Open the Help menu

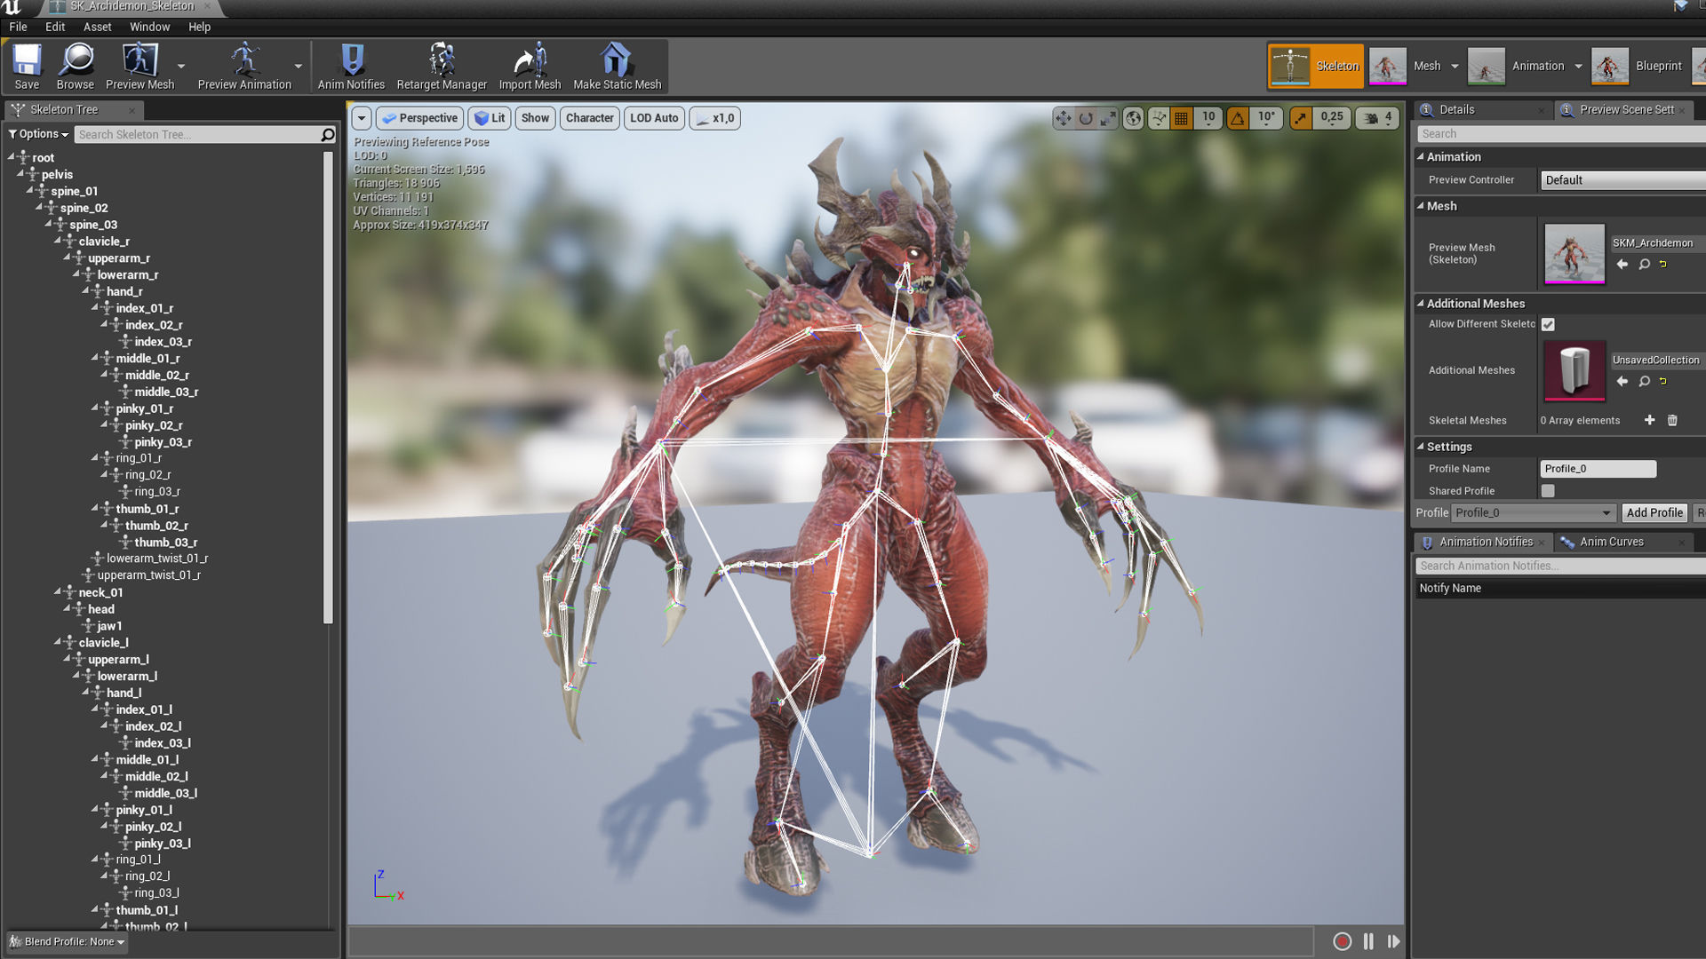[x=199, y=27]
